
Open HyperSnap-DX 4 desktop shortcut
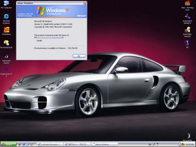(x=6, y=72)
